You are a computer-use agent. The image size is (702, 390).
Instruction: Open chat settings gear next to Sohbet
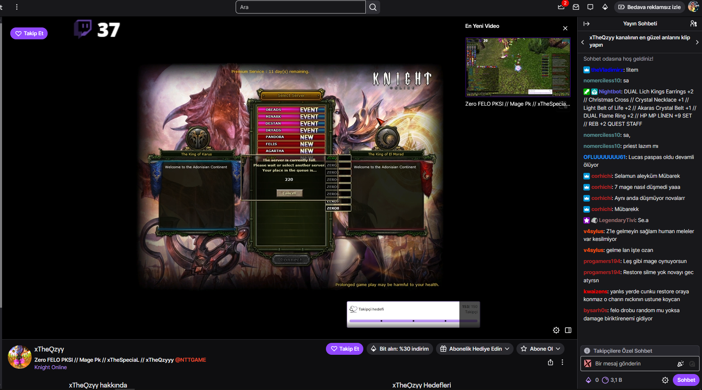point(665,380)
